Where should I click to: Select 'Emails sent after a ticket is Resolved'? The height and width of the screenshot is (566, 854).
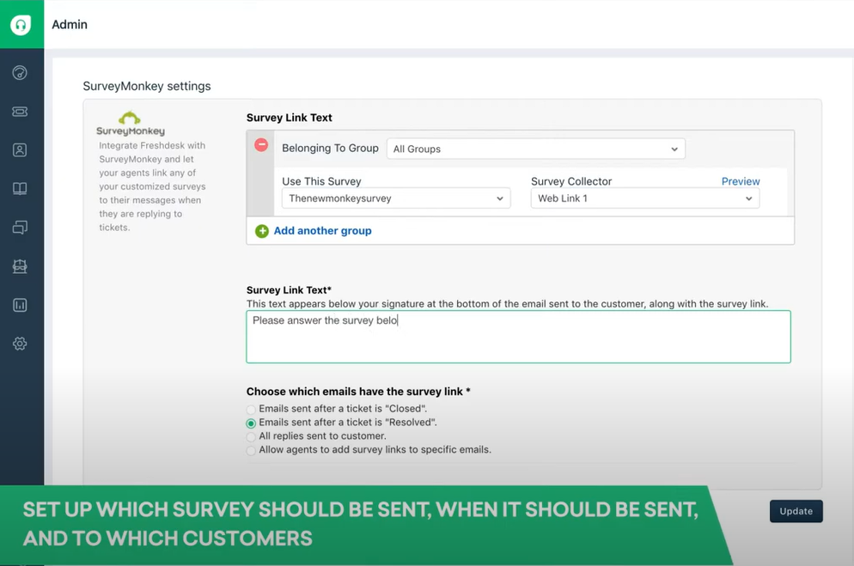click(251, 423)
